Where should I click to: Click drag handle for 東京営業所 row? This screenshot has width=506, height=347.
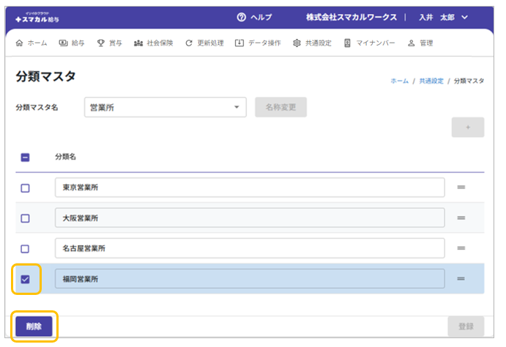tap(461, 188)
